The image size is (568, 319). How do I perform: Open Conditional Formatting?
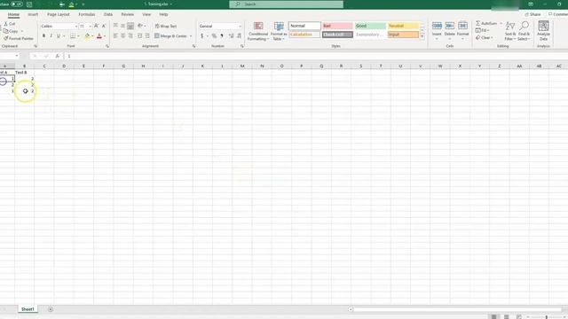point(258,31)
